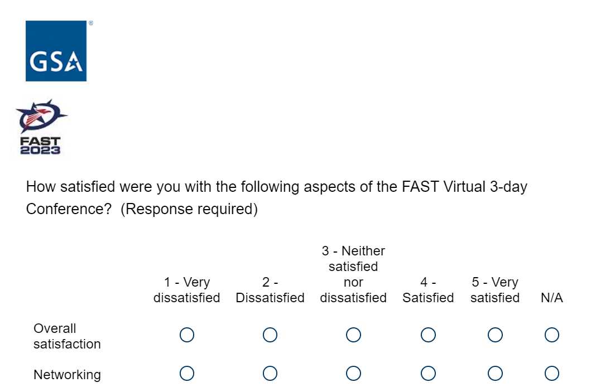The image size is (591, 392).
Task: Click the FAST 2023 logo
Action: pos(41,127)
